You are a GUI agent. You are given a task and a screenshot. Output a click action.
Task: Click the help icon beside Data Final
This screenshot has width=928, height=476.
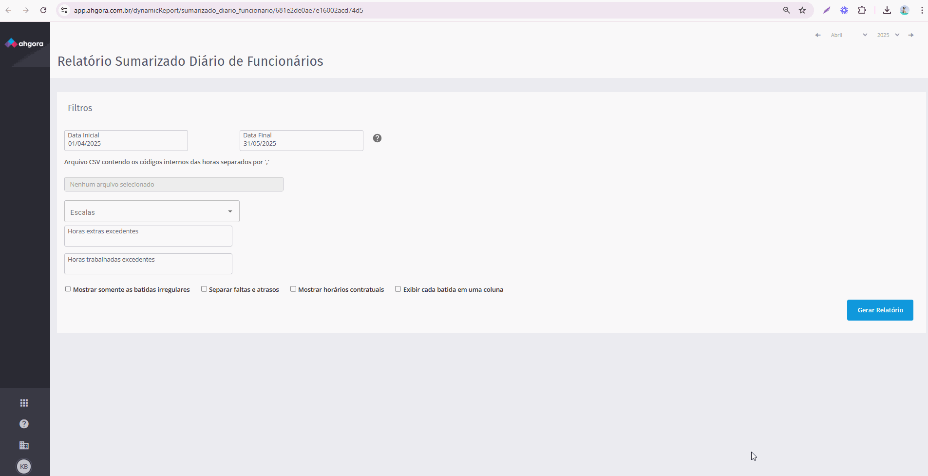377,138
